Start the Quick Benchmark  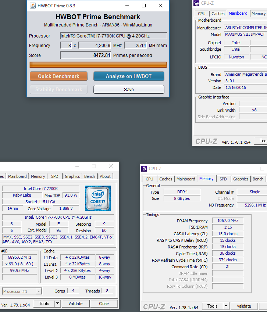[x=58, y=76]
